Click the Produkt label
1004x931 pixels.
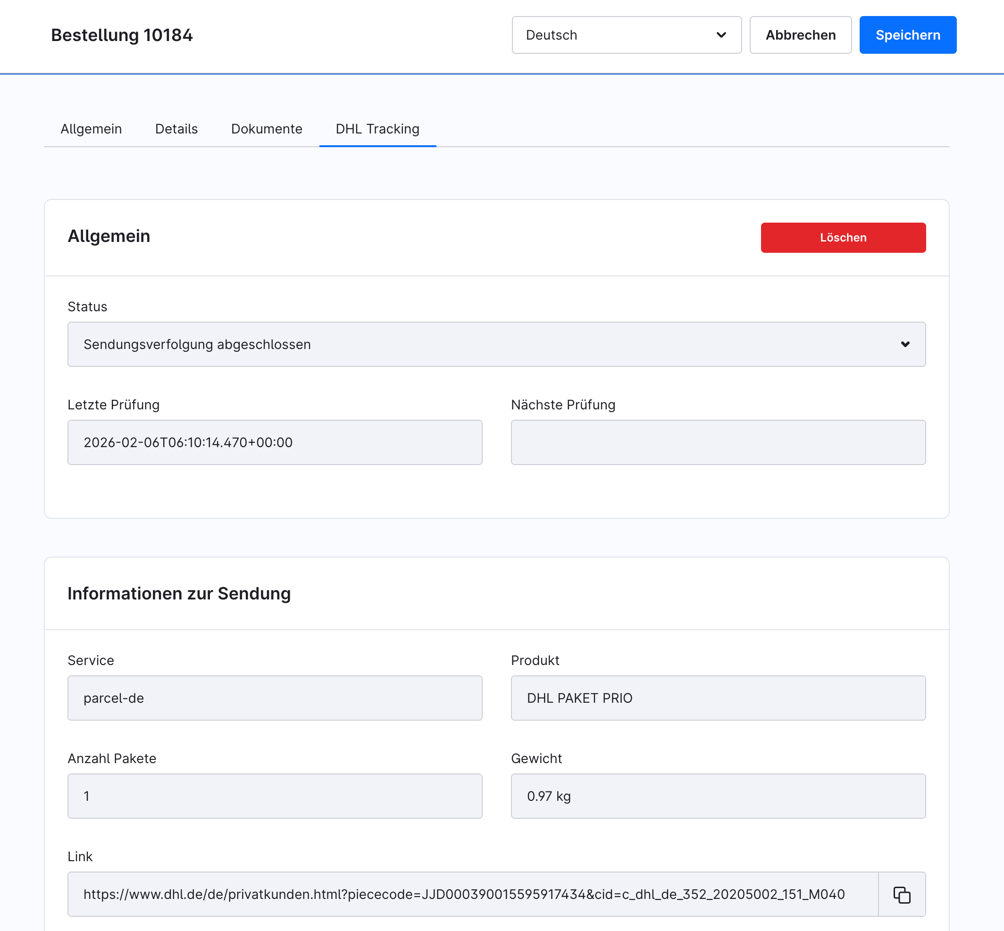(535, 660)
